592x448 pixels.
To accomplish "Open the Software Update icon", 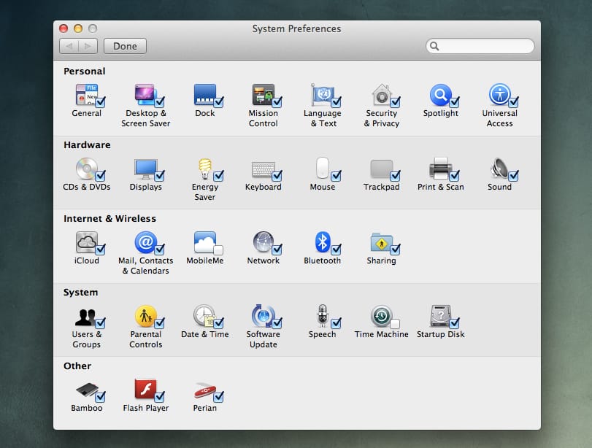I will click(264, 315).
